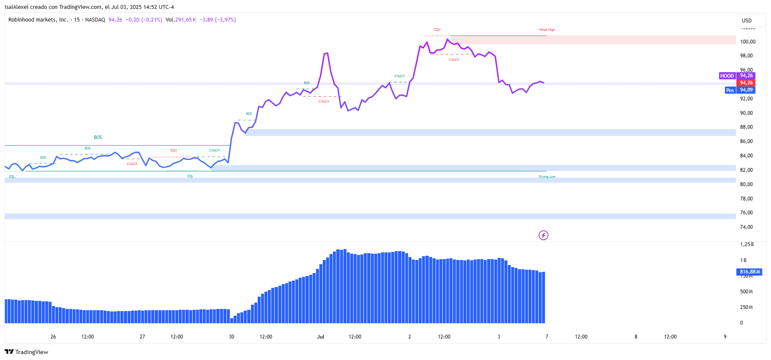Select the 291,65 K volume value

[x=185, y=20]
